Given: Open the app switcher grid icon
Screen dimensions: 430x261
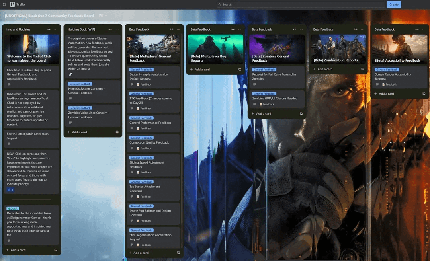Looking at the screenshot, I should 5,4.
